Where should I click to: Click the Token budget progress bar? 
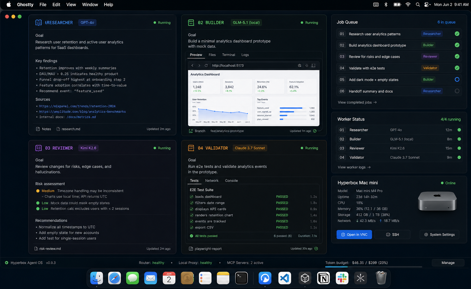[x=374, y=267]
